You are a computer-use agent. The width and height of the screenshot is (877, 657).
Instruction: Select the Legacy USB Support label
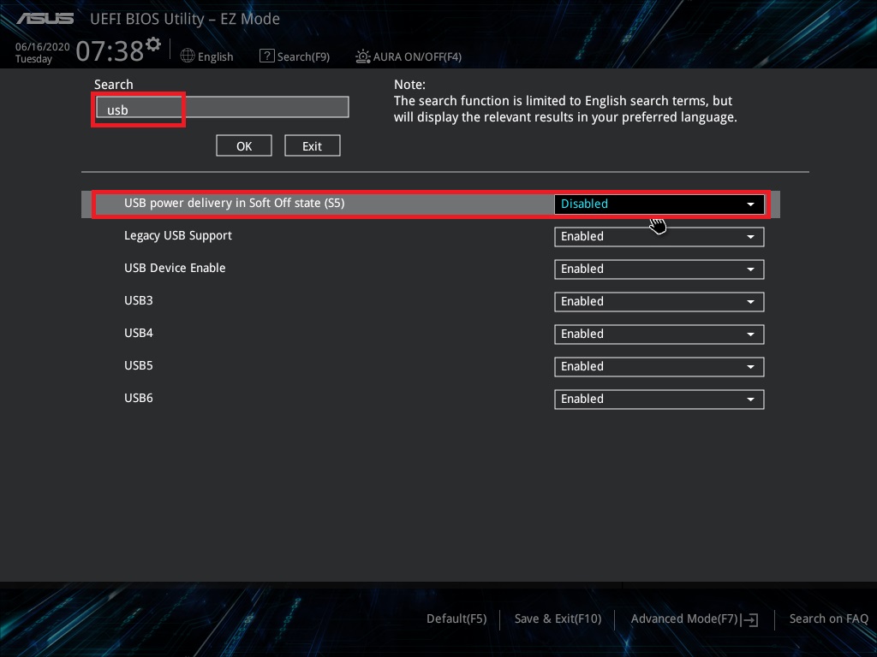pyautogui.click(x=178, y=235)
